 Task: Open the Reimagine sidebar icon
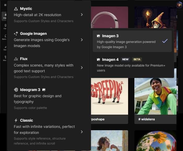click(x=5, y=37)
